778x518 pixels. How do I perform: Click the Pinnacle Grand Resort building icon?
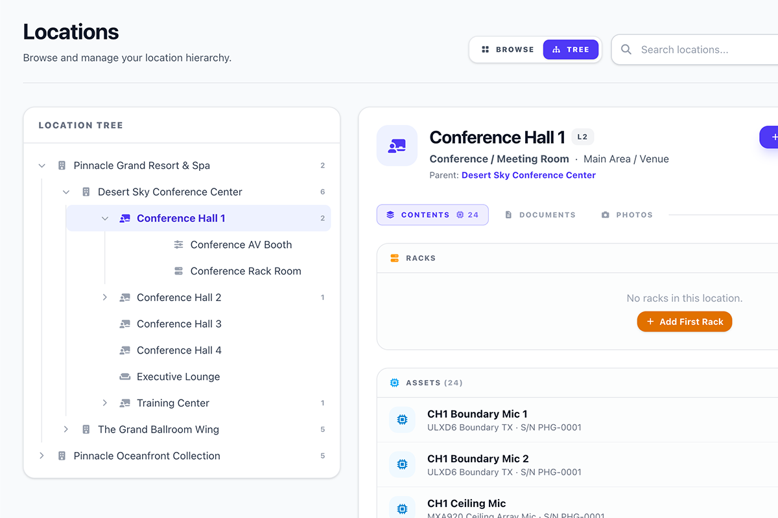62,166
